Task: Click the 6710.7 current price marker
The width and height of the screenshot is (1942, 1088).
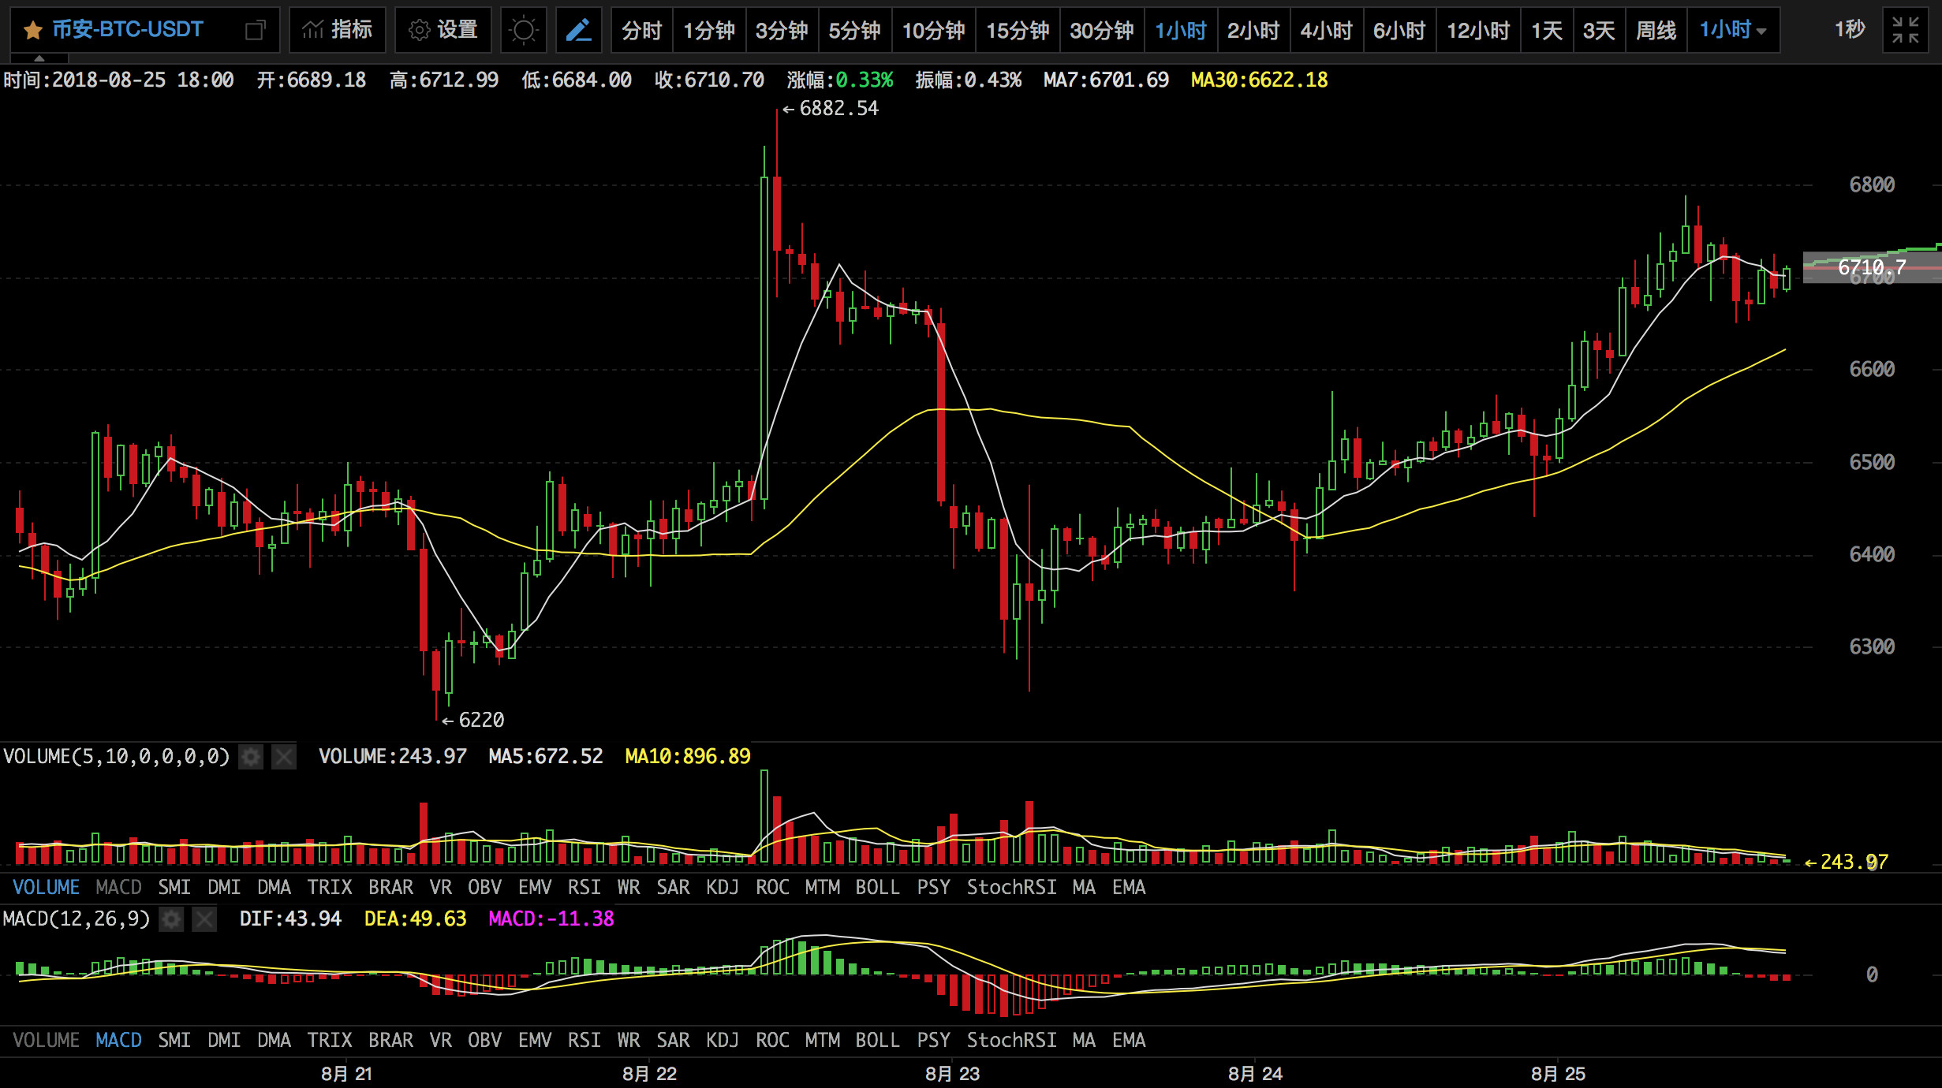Action: (x=1871, y=267)
